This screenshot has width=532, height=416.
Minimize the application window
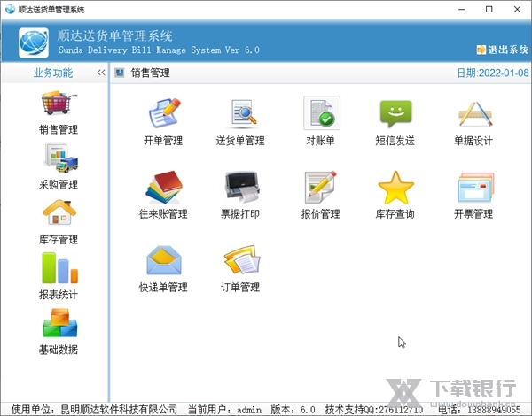(461, 9)
